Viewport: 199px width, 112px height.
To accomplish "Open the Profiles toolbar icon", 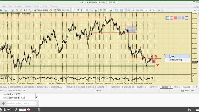I will coord(6,10).
